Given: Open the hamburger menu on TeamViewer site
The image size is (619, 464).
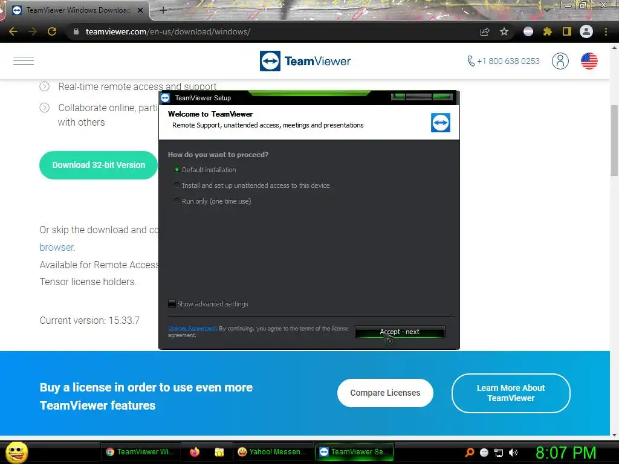Looking at the screenshot, I should [24, 61].
